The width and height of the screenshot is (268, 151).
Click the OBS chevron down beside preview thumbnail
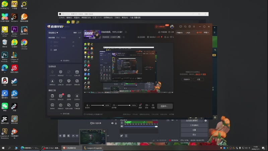pos(108,136)
